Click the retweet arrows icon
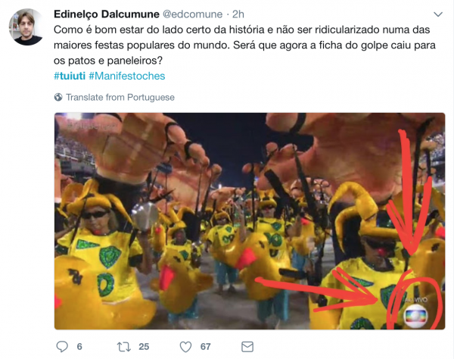This screenshot has width=454, height=359. point(123,347)
